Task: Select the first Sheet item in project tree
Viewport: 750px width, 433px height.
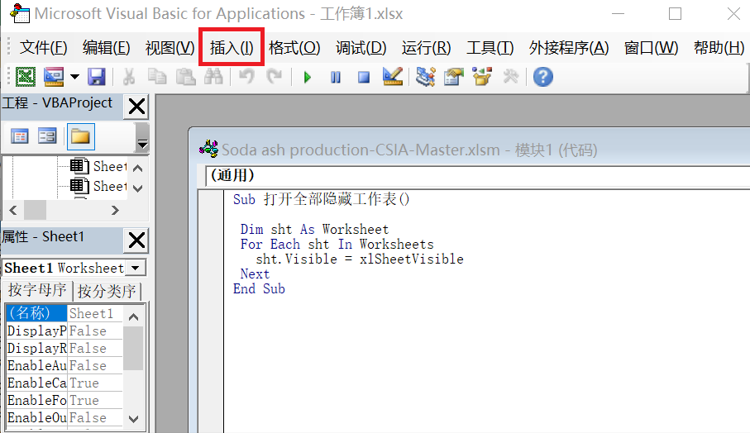Action: click(98, 166)
